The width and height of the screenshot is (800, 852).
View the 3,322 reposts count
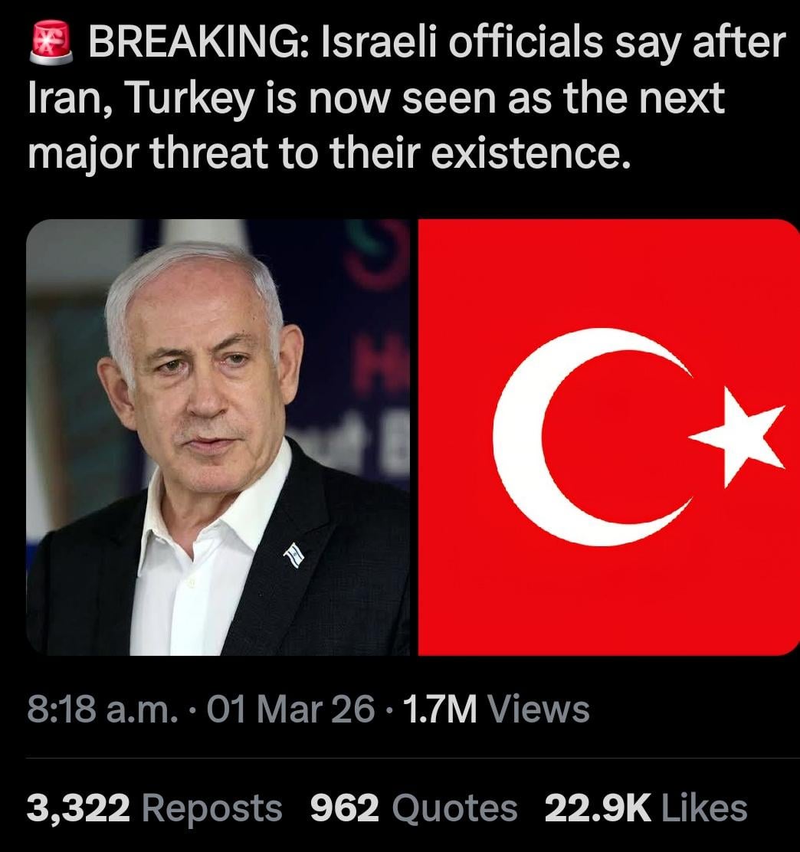[78, 808]
